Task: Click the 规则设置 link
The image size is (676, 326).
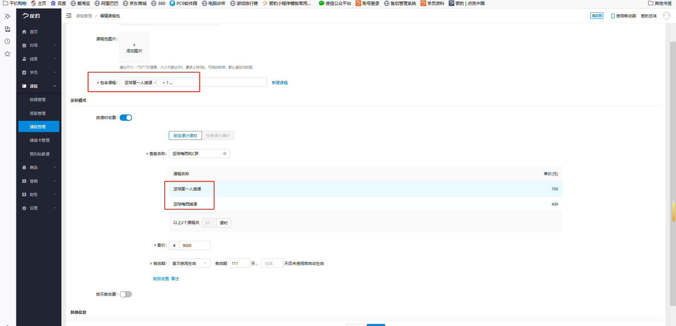Action: (161, 279)
